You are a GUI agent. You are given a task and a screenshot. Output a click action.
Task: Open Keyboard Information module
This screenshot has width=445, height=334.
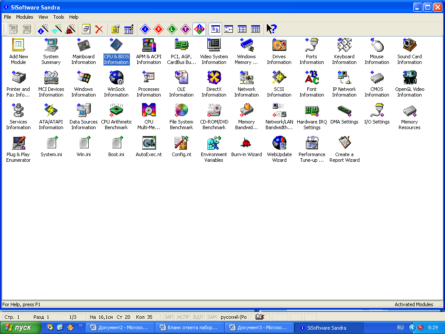click(344, 52)
